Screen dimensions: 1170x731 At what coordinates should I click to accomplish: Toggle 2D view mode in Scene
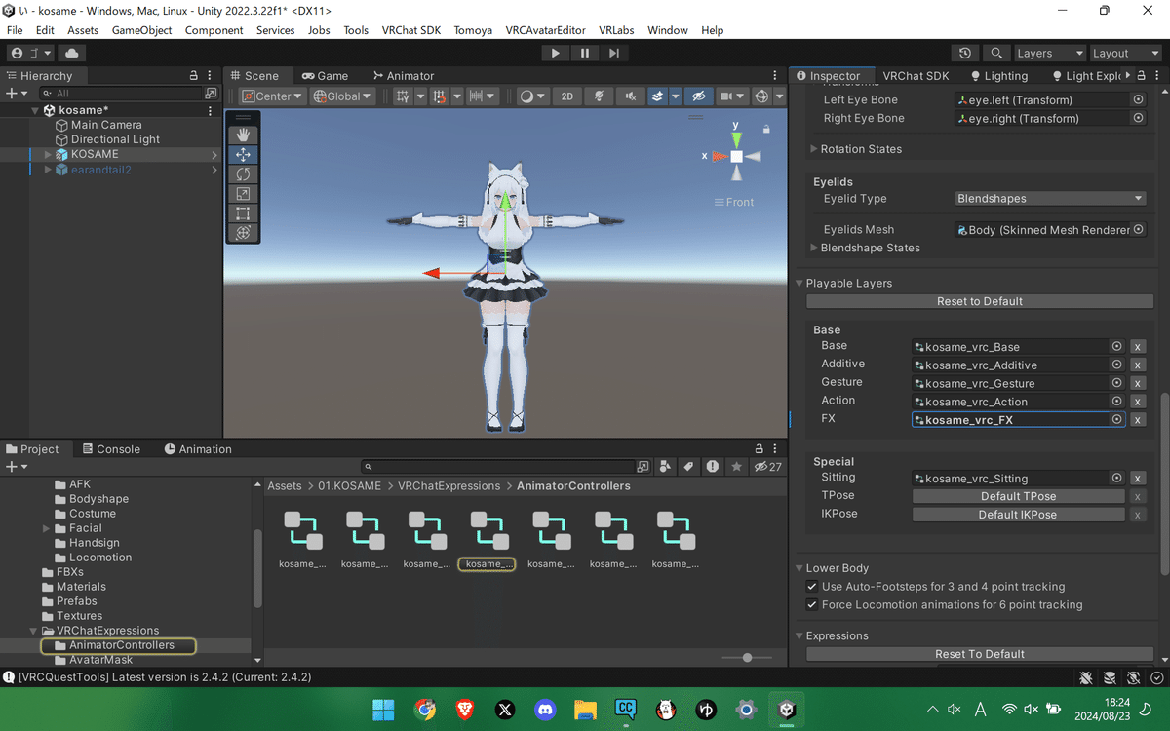566,96
